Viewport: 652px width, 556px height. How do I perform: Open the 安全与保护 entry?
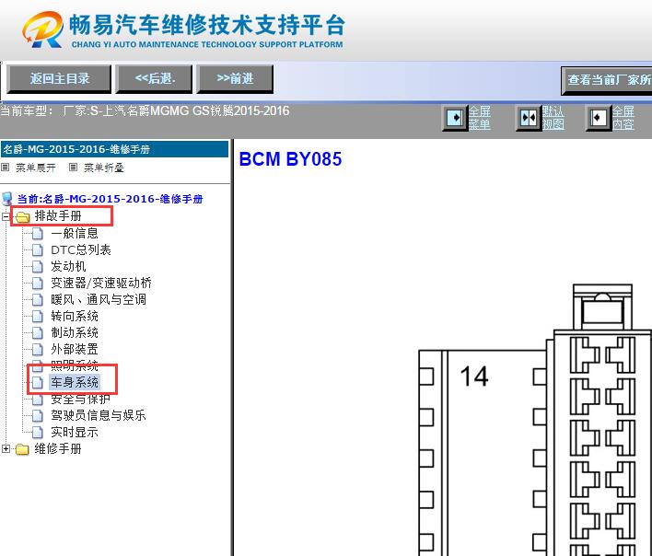[x=81, y=399]
